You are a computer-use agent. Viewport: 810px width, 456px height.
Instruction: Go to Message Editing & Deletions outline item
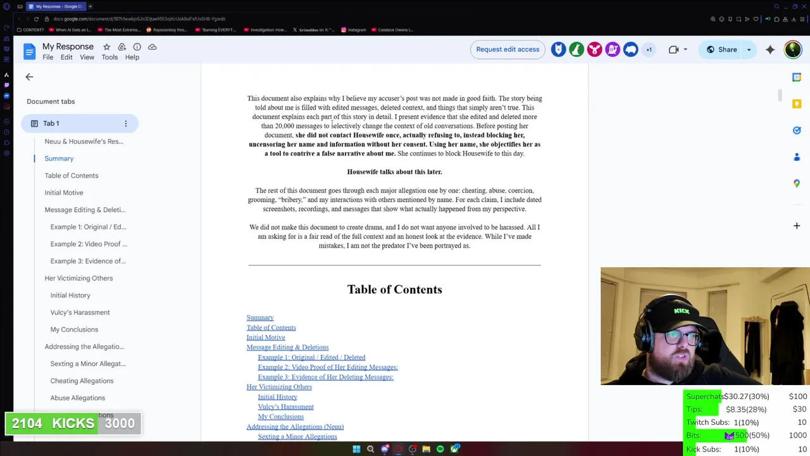tap(85, 210)
